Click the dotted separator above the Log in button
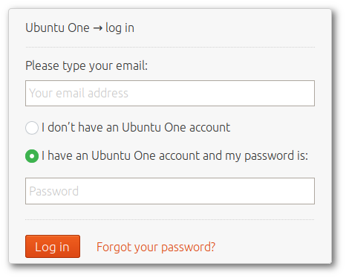The height and width of the screenshot is (278, 346). [x=170, y=219]
